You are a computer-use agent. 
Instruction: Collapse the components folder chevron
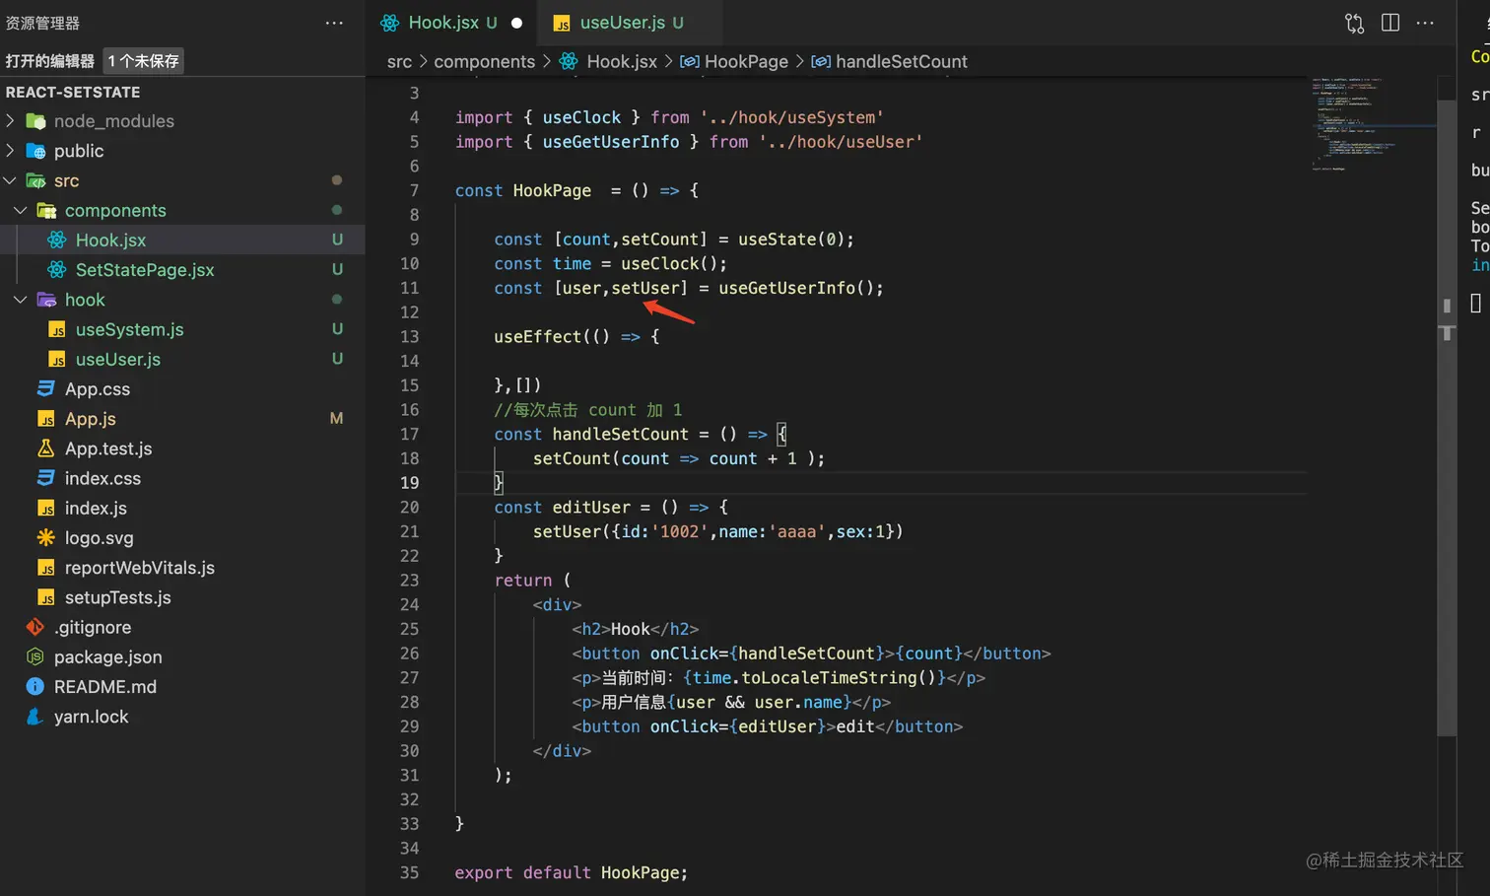pyautogui.click(x=21, y=210)
